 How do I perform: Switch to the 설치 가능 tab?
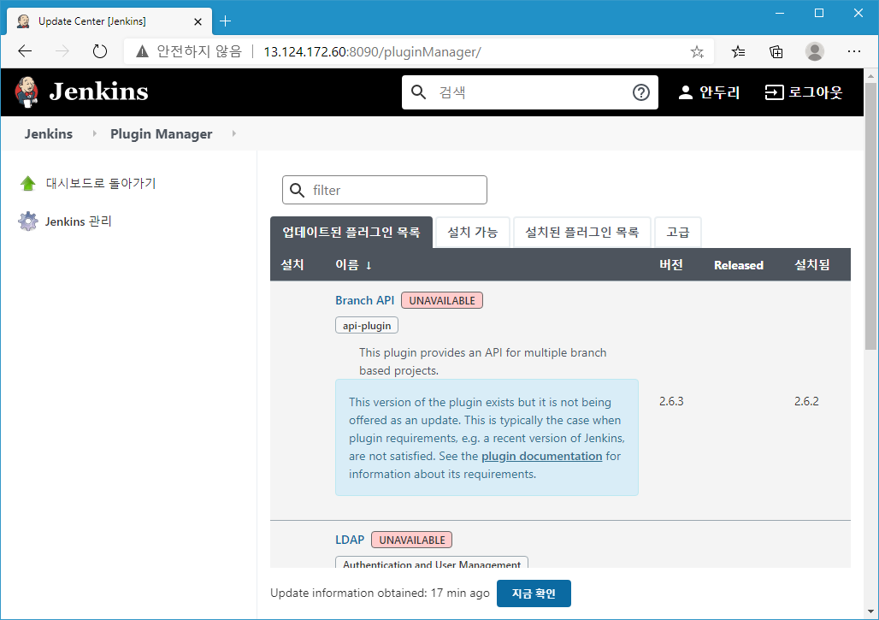point(473,232)
